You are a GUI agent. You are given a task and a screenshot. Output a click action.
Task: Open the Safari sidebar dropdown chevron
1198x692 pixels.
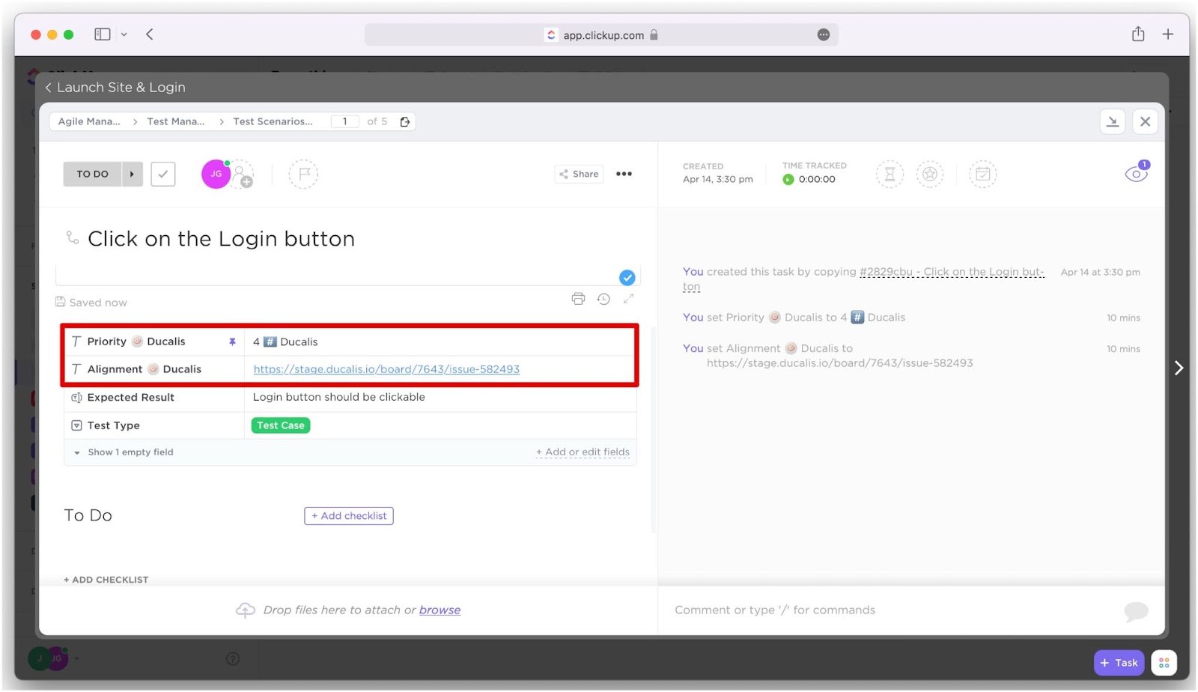pos(124,34)
